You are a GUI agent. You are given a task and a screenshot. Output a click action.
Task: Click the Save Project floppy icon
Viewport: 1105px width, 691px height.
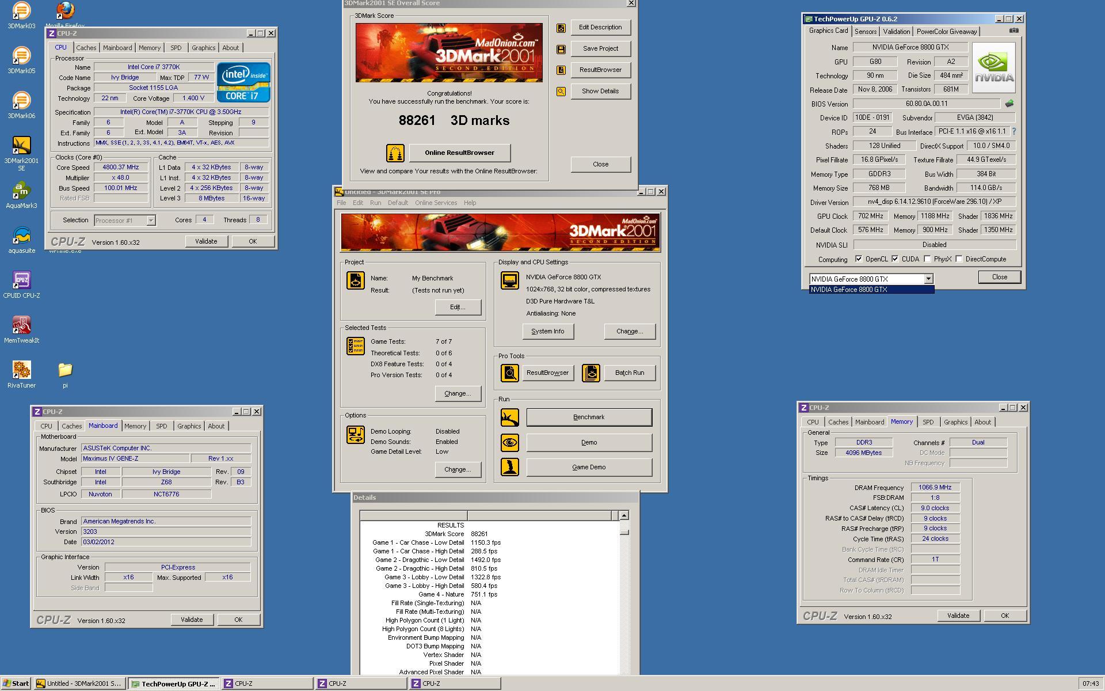(561, 49)
